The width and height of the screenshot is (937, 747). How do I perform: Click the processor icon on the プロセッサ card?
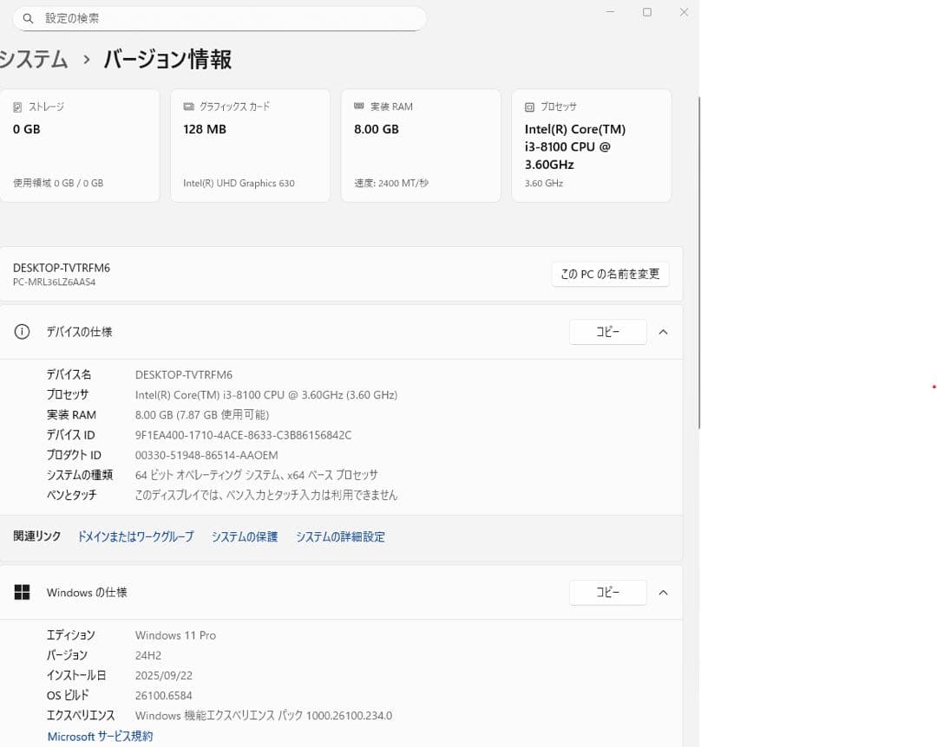[529, 107]
